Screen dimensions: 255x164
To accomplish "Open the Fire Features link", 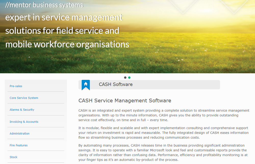I will 19,145.
